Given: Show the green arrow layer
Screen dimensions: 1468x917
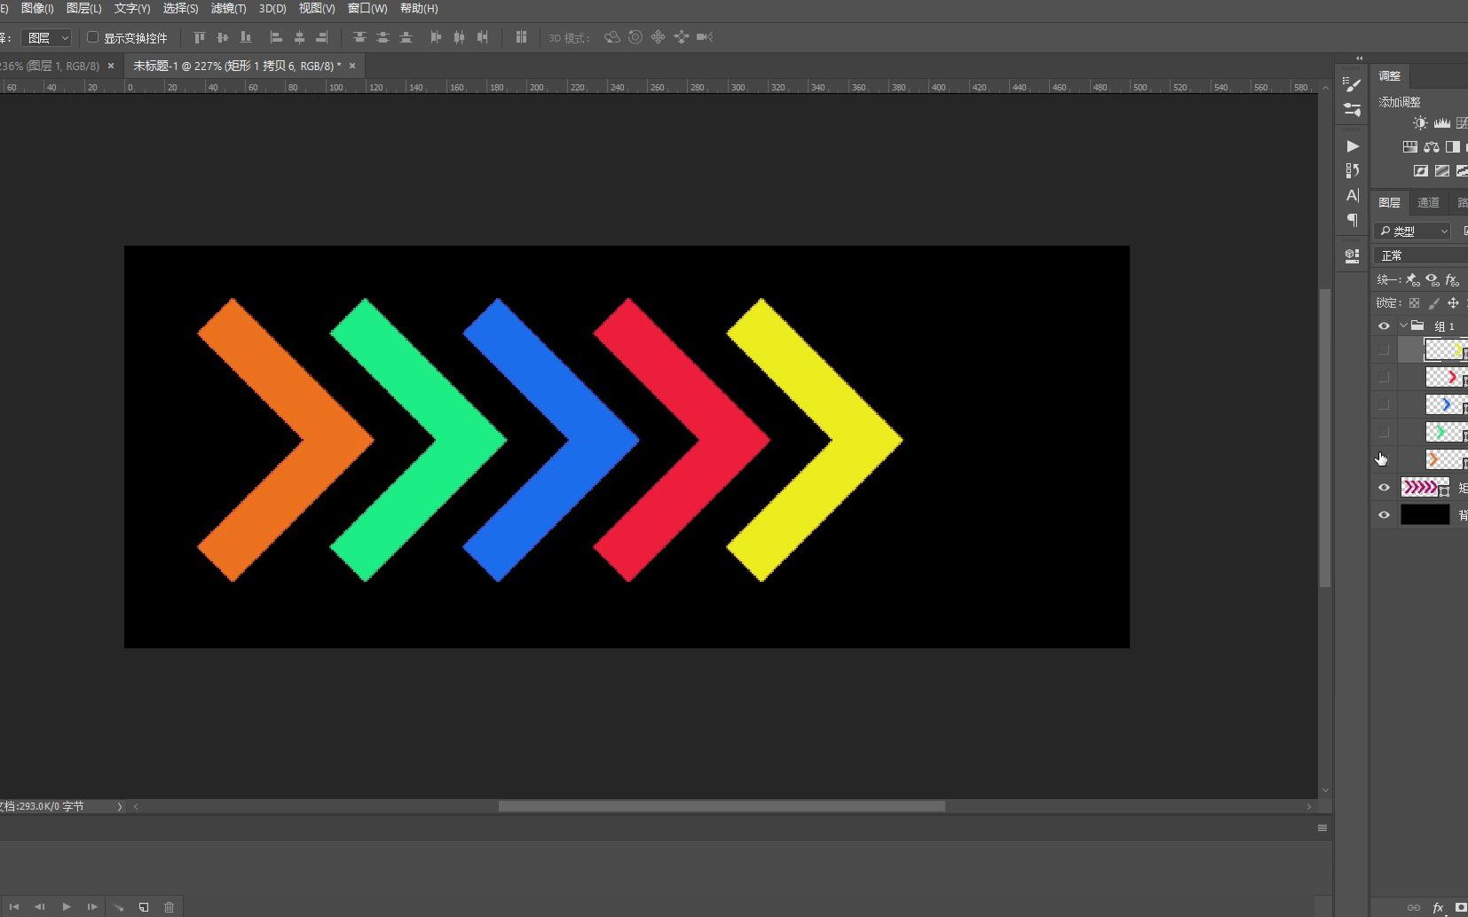Looking at the screenshot, I should [1384, 432].
